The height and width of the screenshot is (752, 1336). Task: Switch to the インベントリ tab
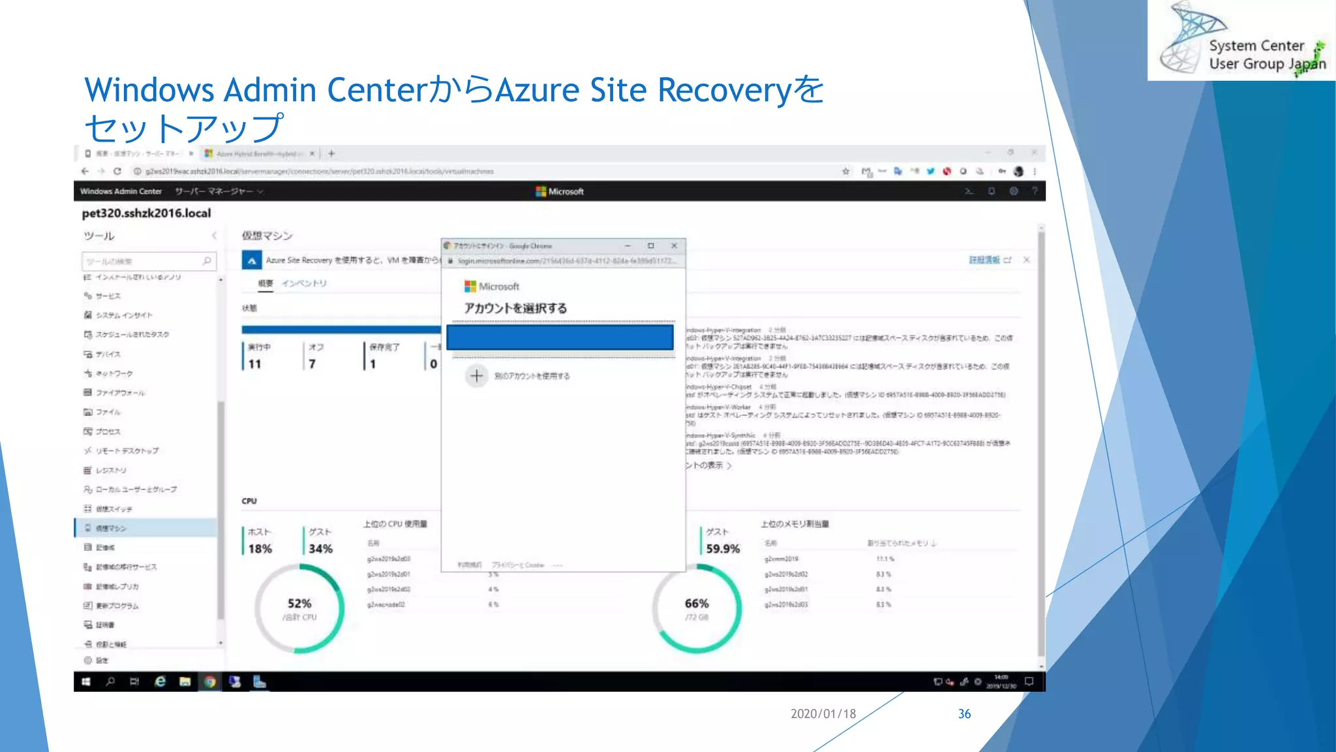tap(304, 283)
